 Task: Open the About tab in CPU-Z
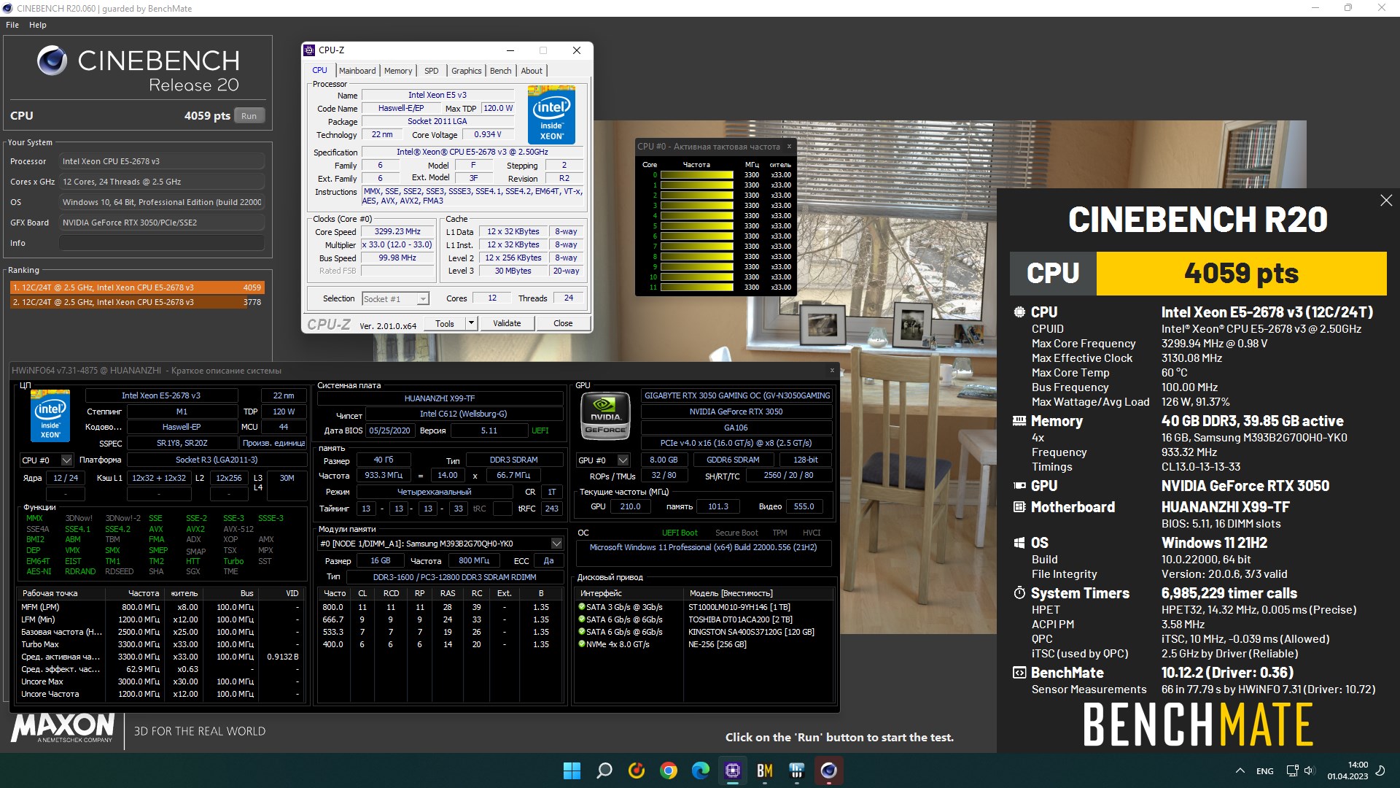tap(532, 71)
